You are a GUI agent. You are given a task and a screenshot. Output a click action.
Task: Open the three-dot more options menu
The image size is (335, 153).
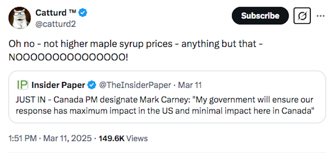[320, 16]
